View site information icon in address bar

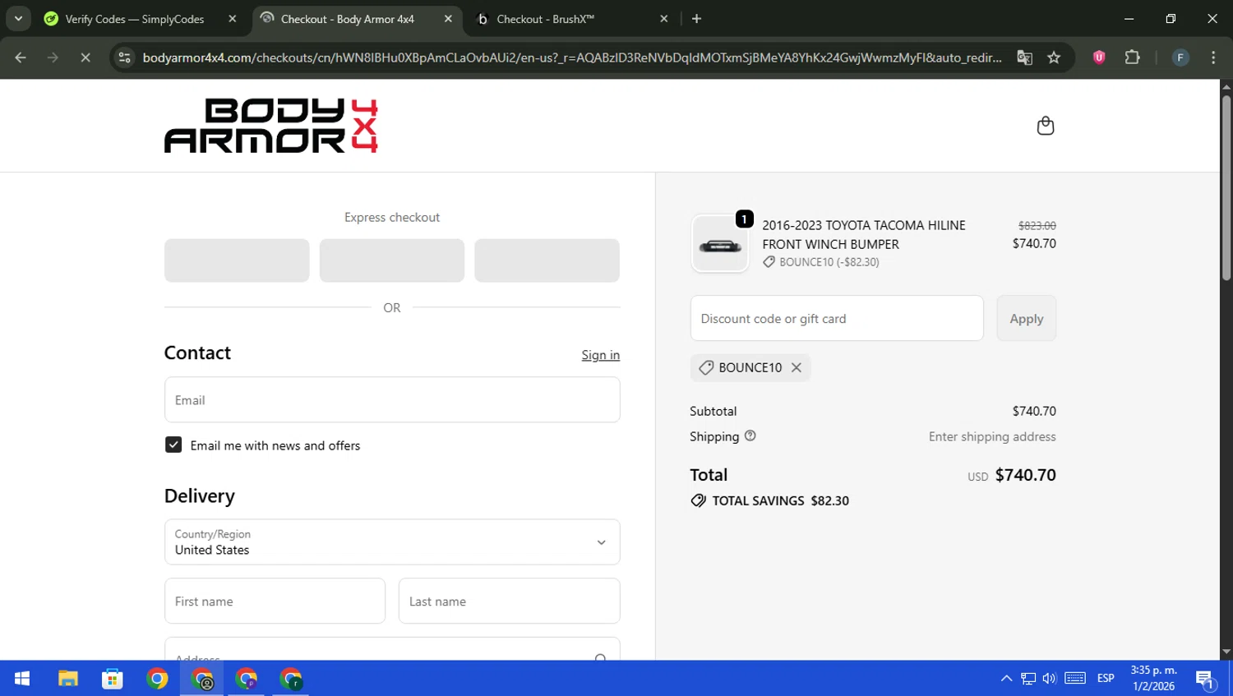tap(125, 58)
